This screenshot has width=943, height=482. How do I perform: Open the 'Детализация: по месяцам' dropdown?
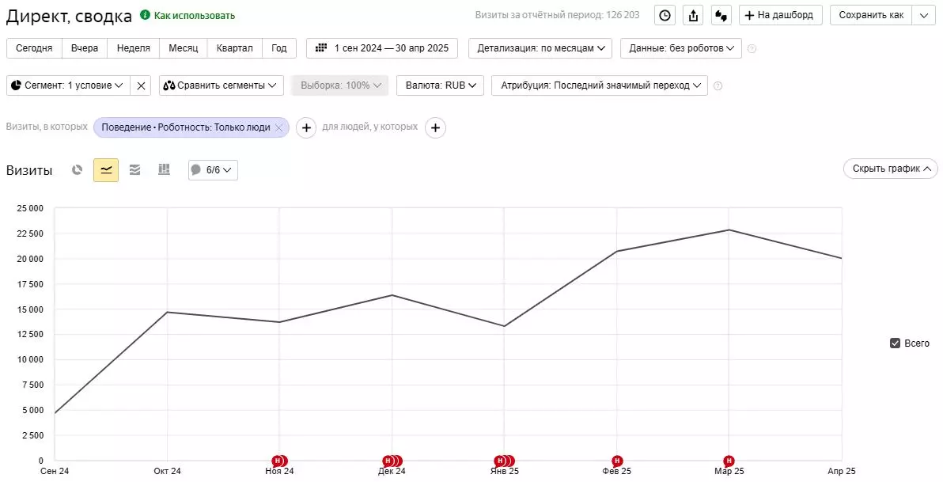coord(540,48)
